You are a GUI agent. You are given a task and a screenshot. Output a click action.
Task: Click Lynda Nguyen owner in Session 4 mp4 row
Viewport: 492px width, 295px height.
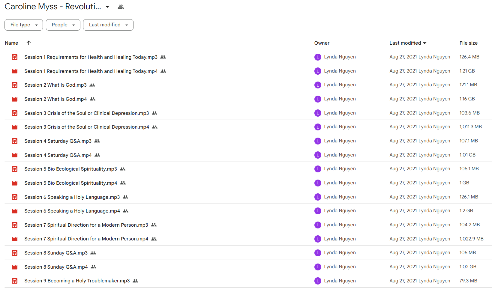pyautogui.click(x=340, y=155)
